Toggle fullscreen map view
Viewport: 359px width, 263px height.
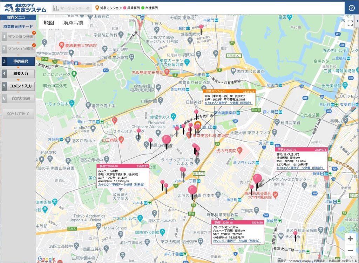[350, 23]
